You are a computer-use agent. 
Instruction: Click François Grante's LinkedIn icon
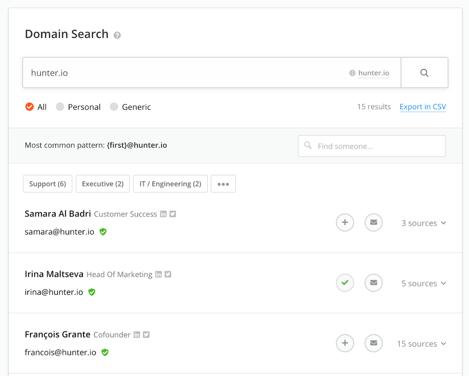tap(136, 334)
